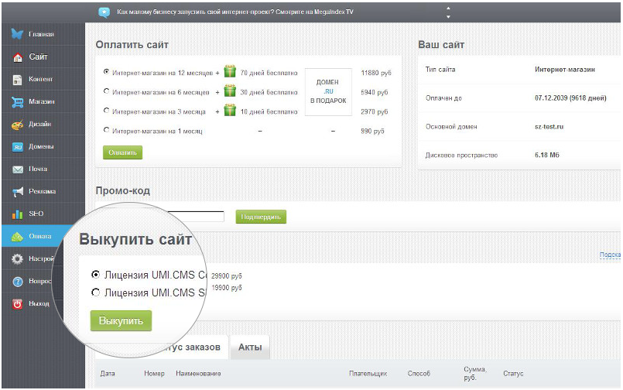623x390 pixels.
Task: Open Реклама menu item
Action: 43,191
